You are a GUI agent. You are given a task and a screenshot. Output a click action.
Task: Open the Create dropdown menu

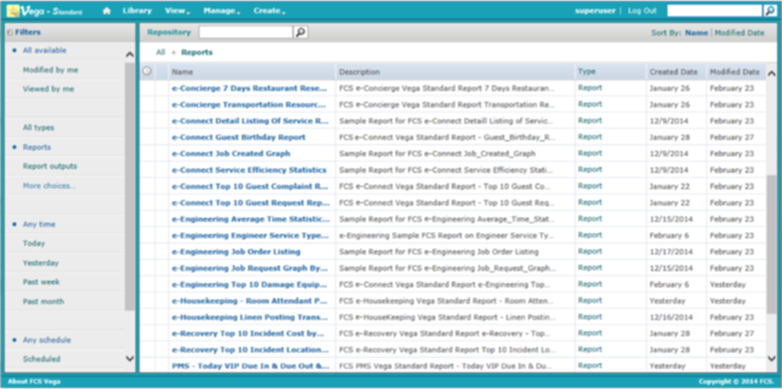tap(269, 11)
